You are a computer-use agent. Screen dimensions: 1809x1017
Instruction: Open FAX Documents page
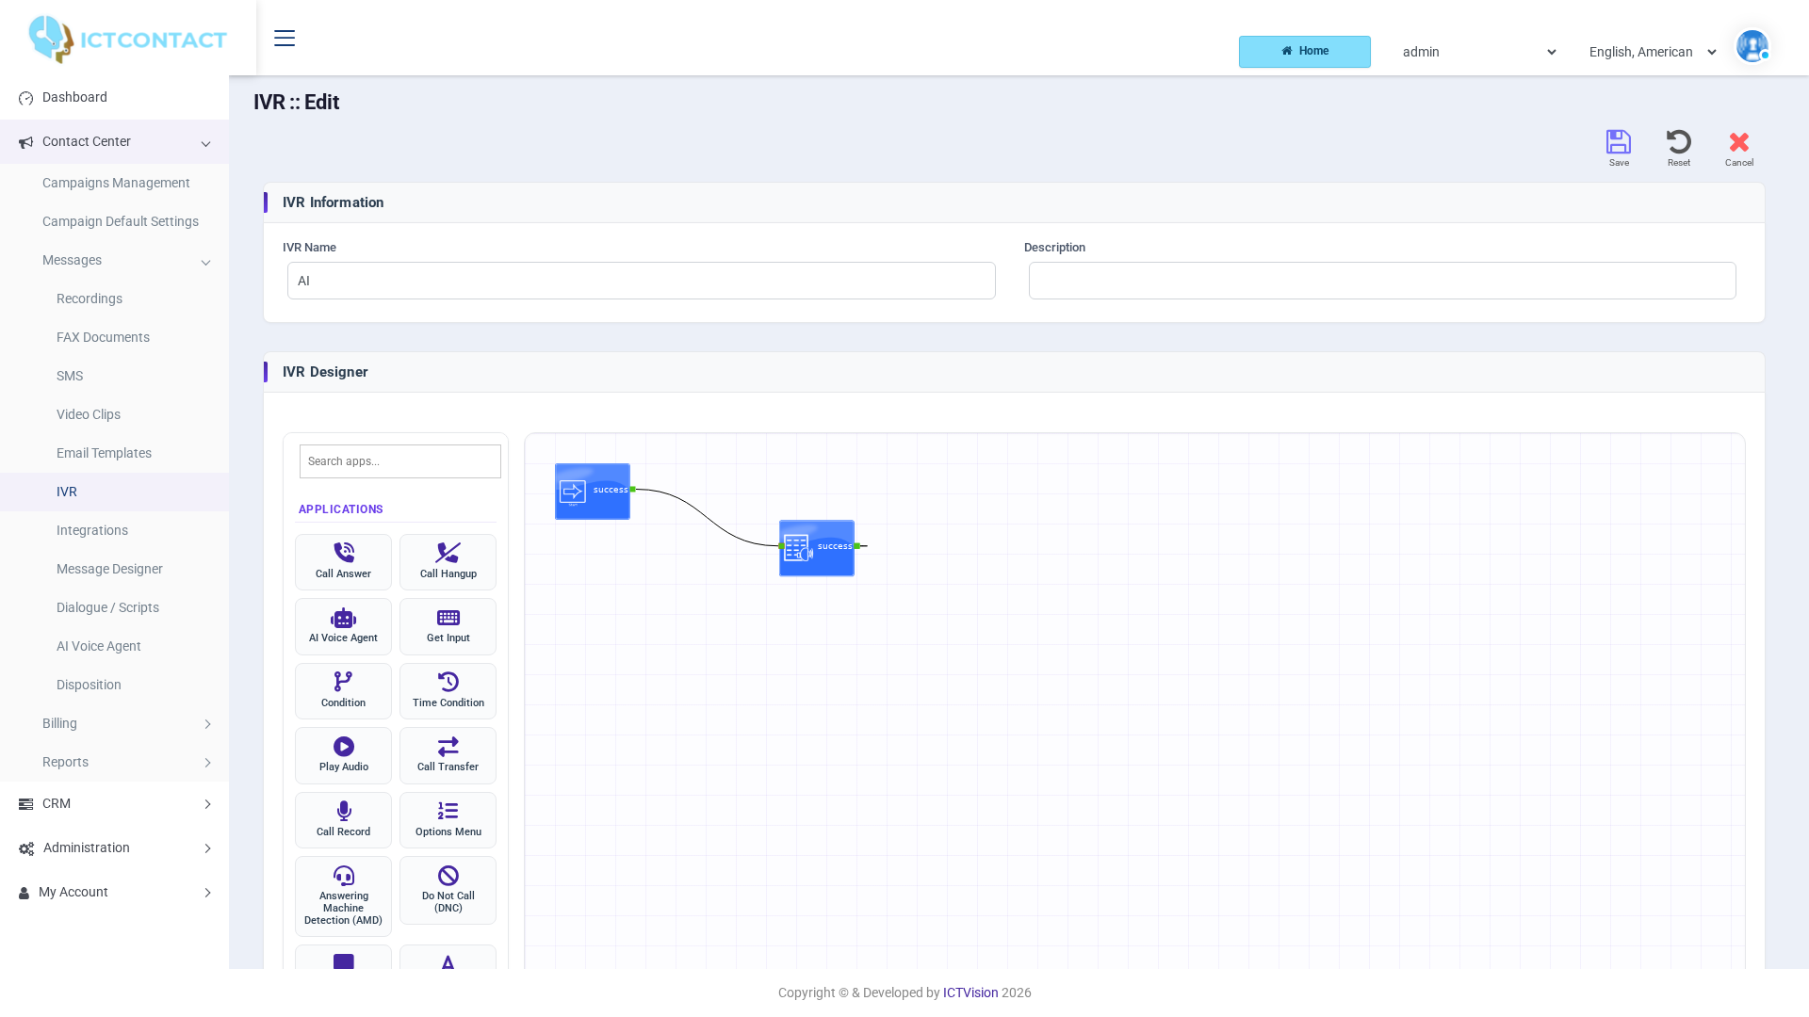[x=114, y=338]
